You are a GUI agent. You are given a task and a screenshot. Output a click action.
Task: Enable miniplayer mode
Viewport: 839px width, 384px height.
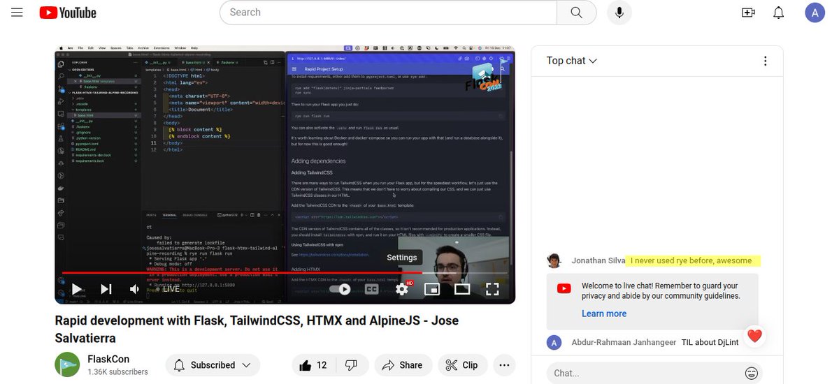pos(432,289)
